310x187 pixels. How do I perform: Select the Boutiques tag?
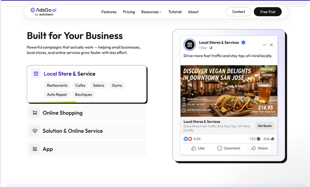[83, 95]
